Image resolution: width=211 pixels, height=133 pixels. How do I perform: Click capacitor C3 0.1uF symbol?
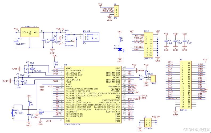166,41
